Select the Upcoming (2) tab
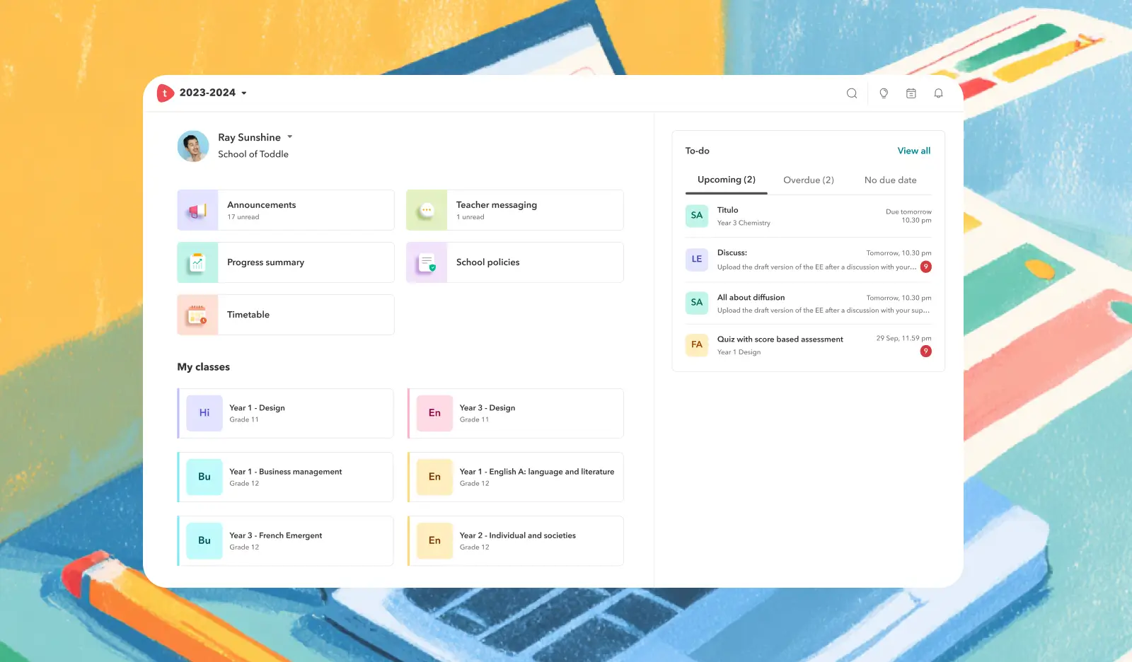This screenshot has width=1132, height=662. pos(726,180)
